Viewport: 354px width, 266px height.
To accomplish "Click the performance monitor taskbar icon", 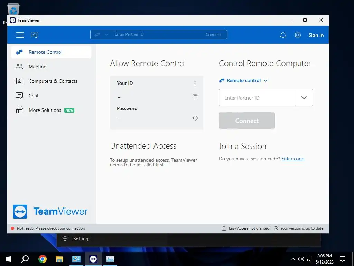I will [x=110, y=259].
